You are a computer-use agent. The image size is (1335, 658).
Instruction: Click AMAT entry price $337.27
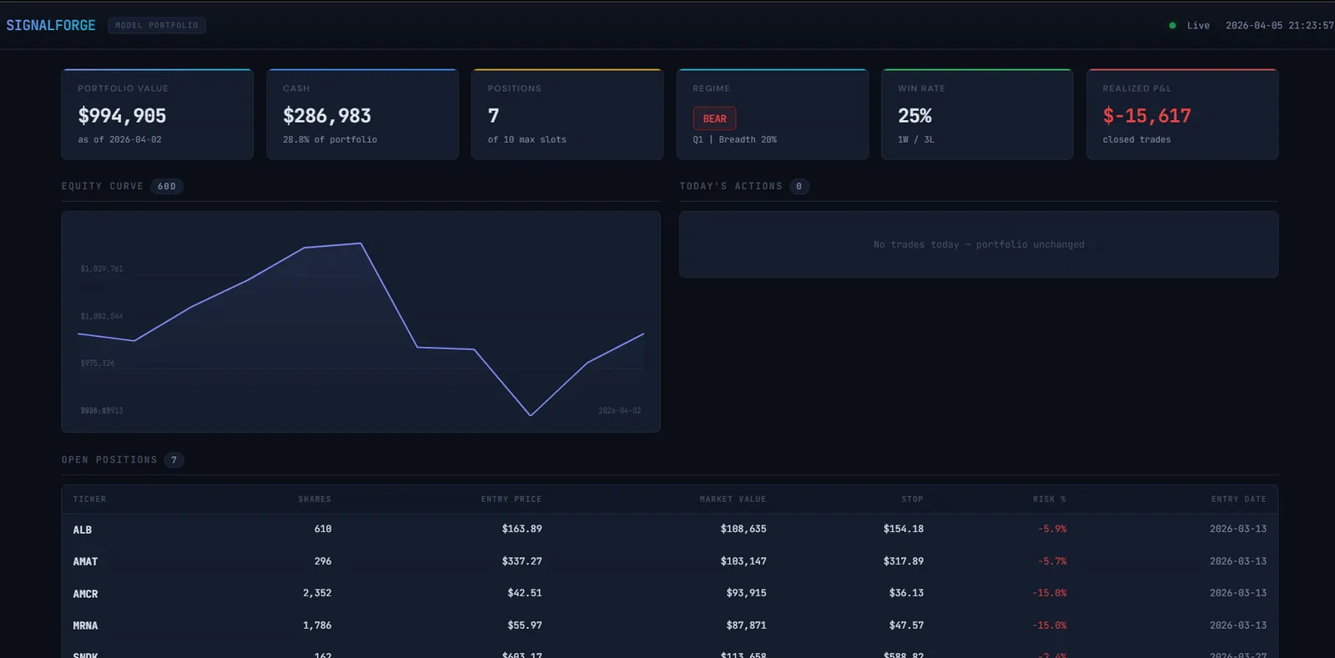point(522,561)
